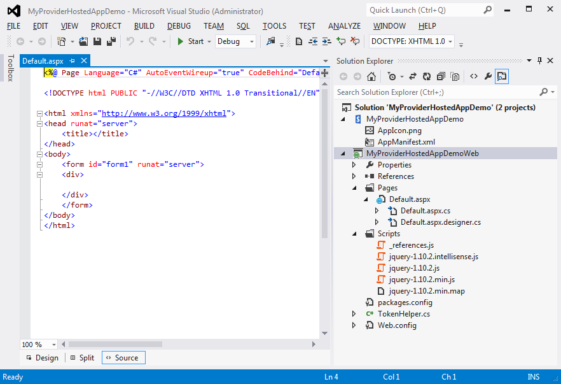Open the BUILD menu
Viewport: 561px width, 384px height.
pos(144,26)
